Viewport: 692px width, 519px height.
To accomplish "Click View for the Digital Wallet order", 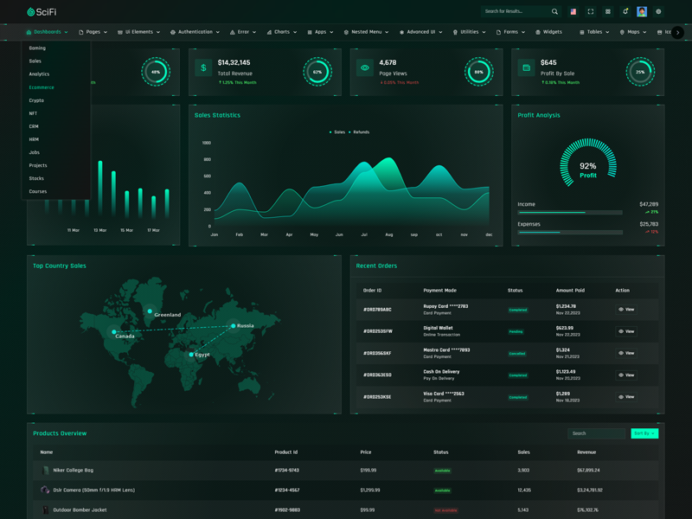I will [626, 331].
